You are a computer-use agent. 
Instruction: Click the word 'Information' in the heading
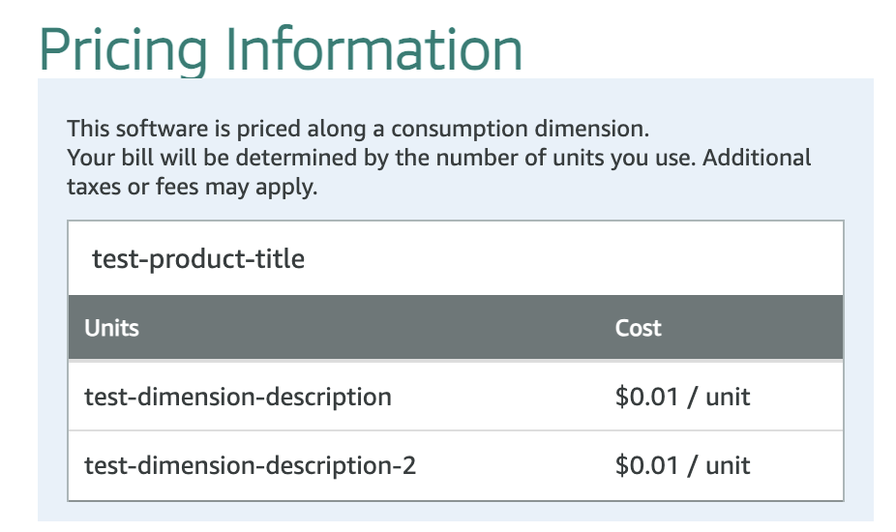(x=374, y=49)
